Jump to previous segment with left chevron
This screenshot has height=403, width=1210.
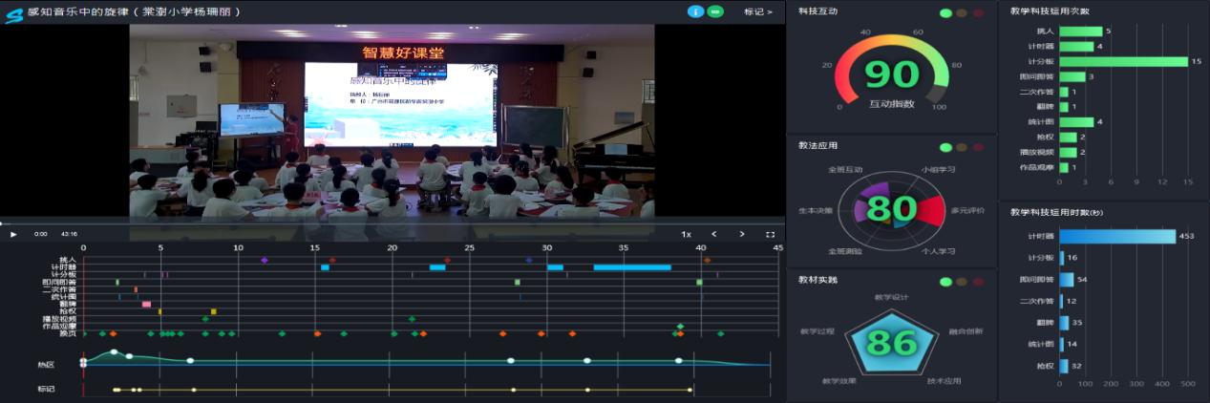pyautogui.click(x=713, y=234)
